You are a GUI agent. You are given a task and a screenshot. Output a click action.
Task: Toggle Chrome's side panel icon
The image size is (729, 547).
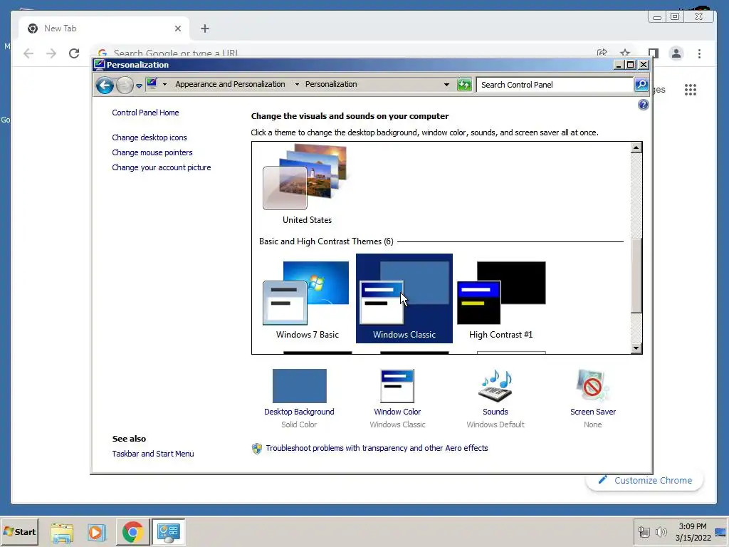click(654, 53)
